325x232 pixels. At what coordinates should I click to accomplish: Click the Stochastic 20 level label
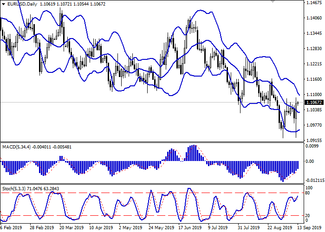click(307, 215)
